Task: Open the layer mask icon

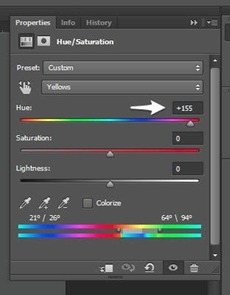Action: point(44,41)
